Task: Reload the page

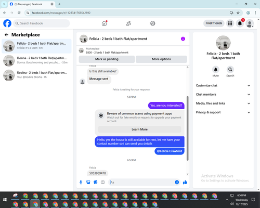Action: click(x=19, y=13)
